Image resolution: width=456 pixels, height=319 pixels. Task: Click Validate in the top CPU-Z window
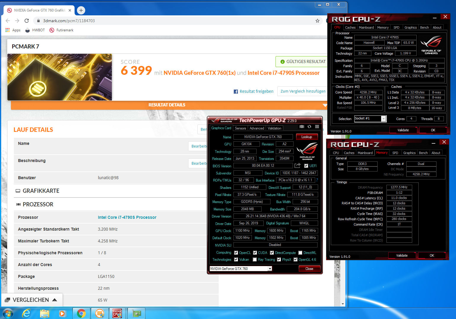tap(403, 130)
